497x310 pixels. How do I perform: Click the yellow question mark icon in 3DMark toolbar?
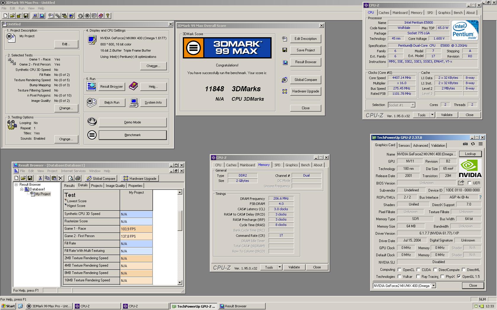click(x=108, y=16)
